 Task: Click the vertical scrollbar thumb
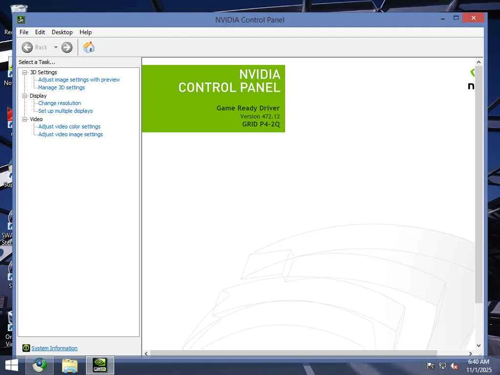[x=479, y=184]
